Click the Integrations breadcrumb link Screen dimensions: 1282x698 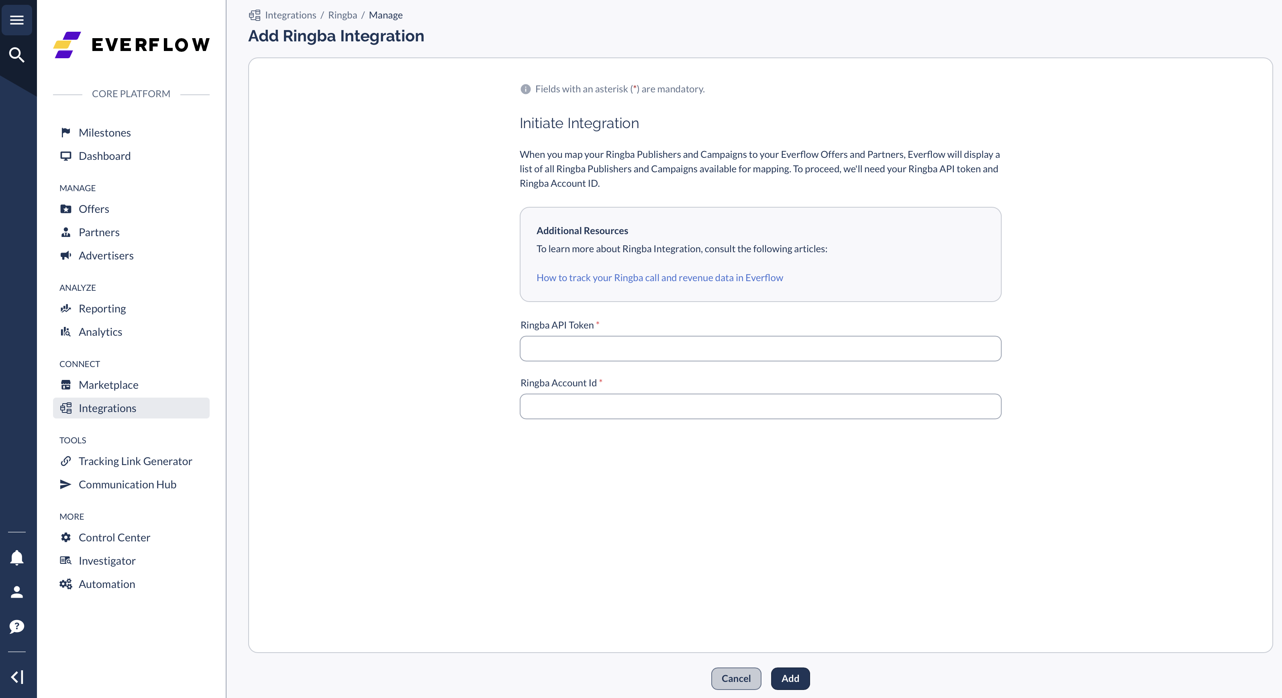291,15
